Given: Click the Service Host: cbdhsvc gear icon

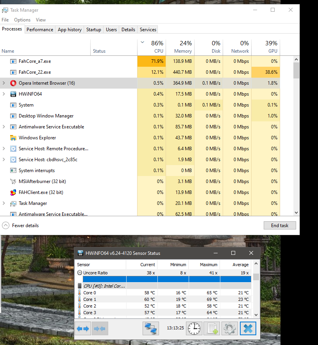Looking at the screenshot, I should pos(13,160).
